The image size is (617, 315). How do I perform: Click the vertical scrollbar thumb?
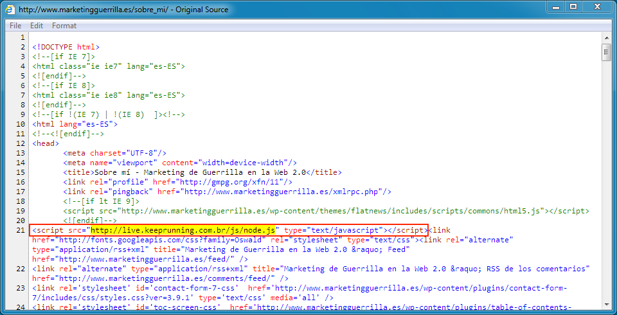(606, 52)
